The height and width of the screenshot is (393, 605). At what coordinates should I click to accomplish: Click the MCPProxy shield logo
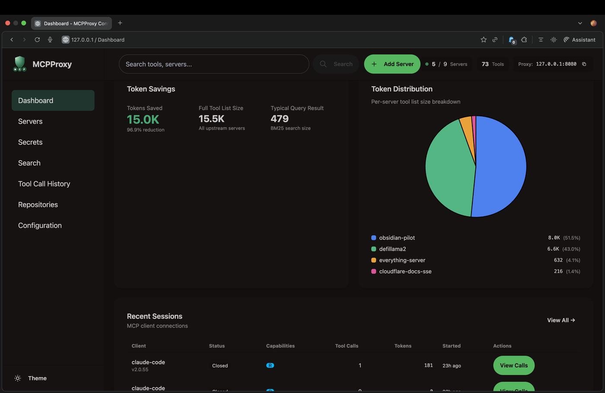19,64
